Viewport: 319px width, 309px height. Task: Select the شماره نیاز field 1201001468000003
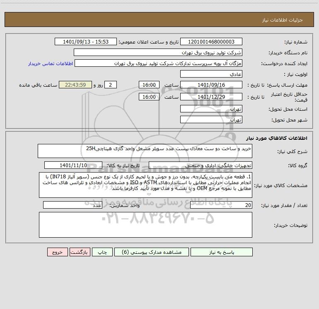click(211, 41)
